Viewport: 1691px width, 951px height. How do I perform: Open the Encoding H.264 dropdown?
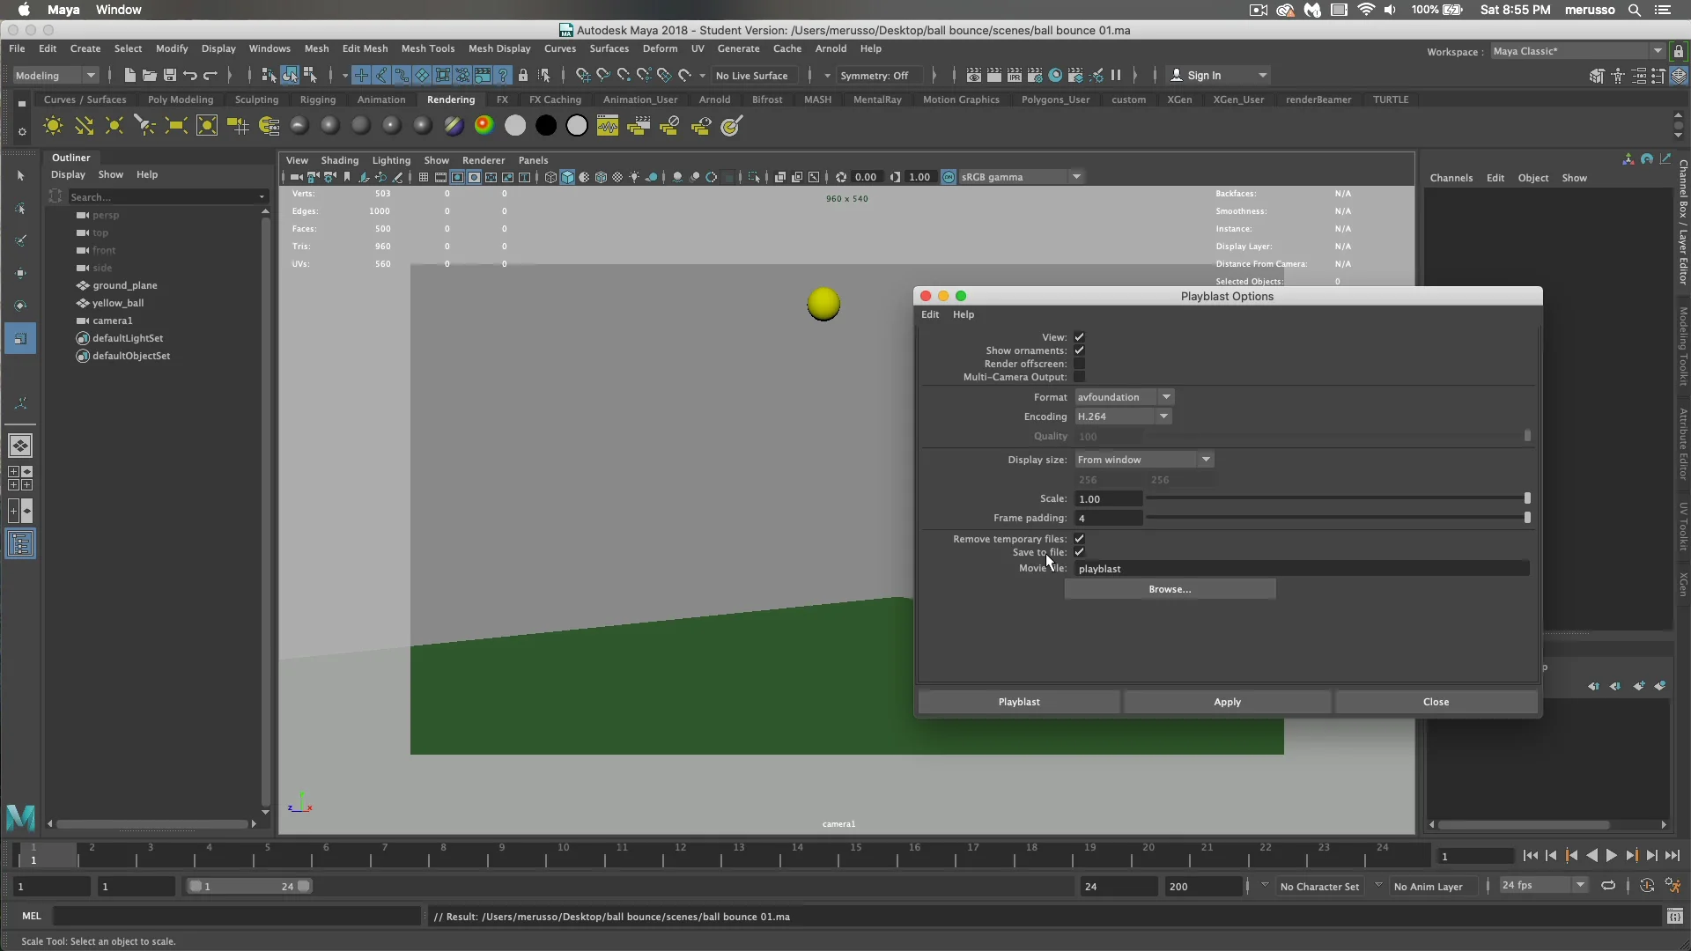coord(1164,417)
